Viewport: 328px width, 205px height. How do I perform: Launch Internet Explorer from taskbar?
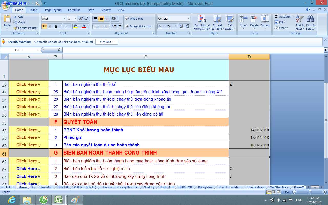[12, 200]
